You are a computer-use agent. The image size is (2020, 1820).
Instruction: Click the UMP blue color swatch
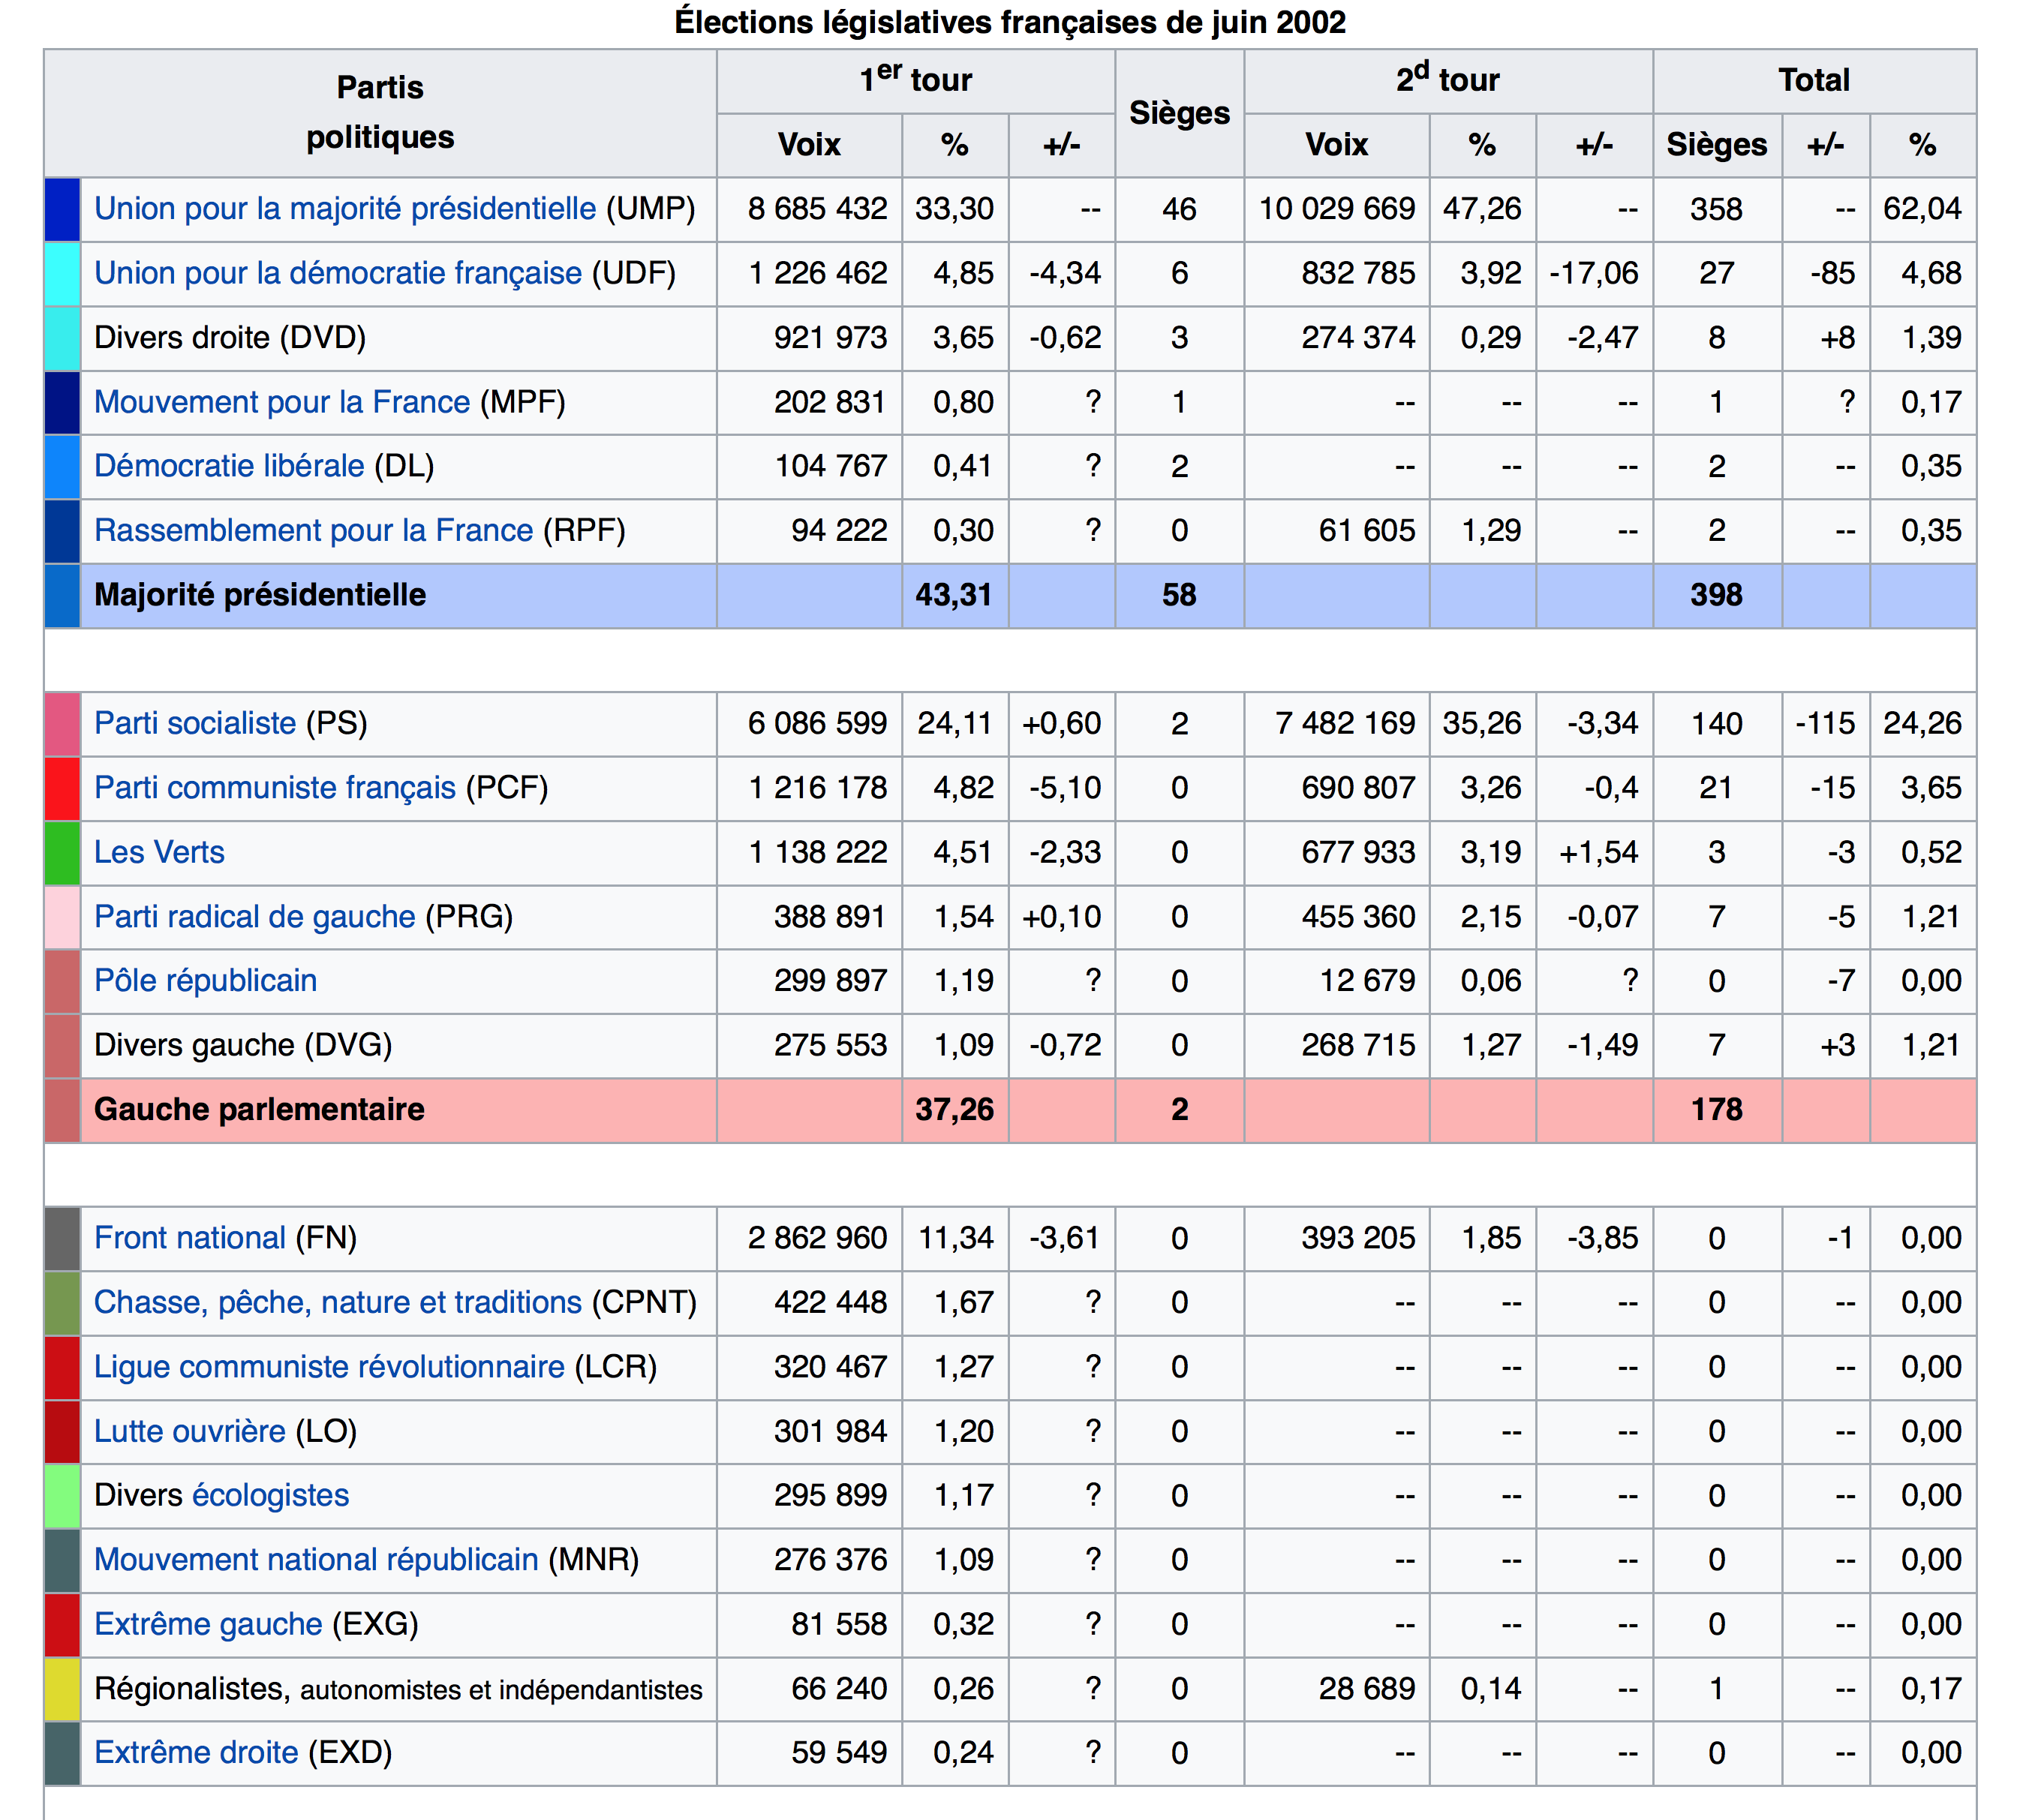click(62, 209)
